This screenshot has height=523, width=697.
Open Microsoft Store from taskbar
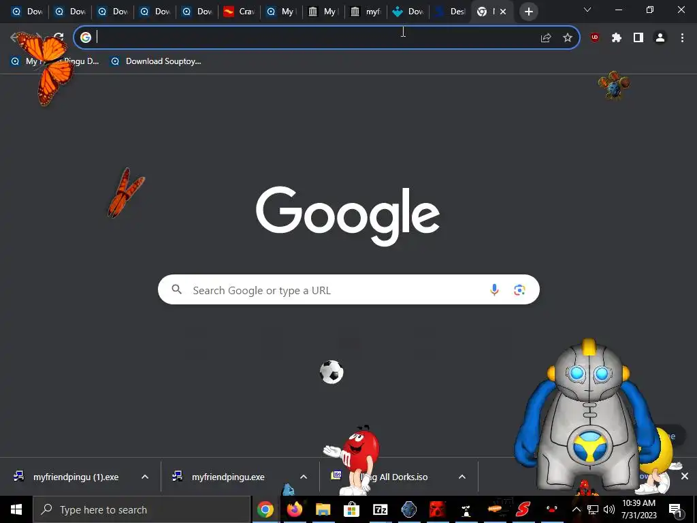pos(352,509)
